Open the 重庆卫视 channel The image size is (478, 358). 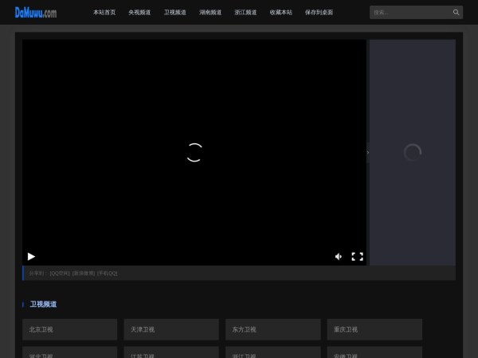click(374, 329)
